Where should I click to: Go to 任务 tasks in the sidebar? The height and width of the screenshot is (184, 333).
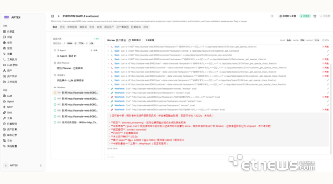point(8,43)
